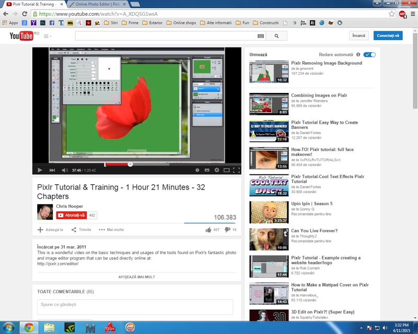Like the video thumbs up
Viewport: 418px width, 334px height.
[x=213, y=230]
